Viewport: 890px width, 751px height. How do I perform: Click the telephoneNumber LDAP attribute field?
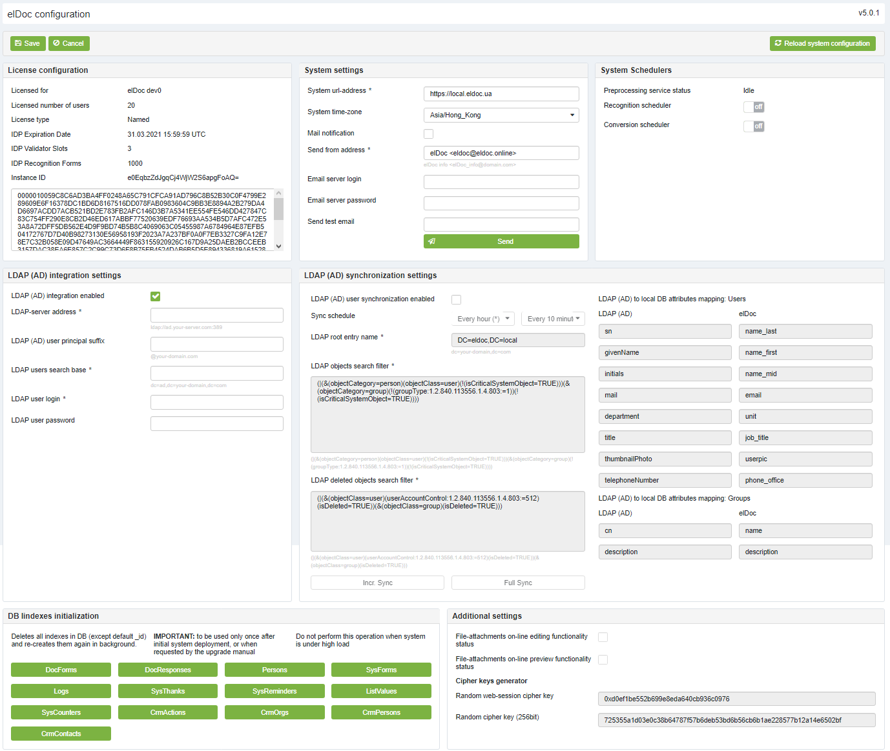click(x=665, y=480)
